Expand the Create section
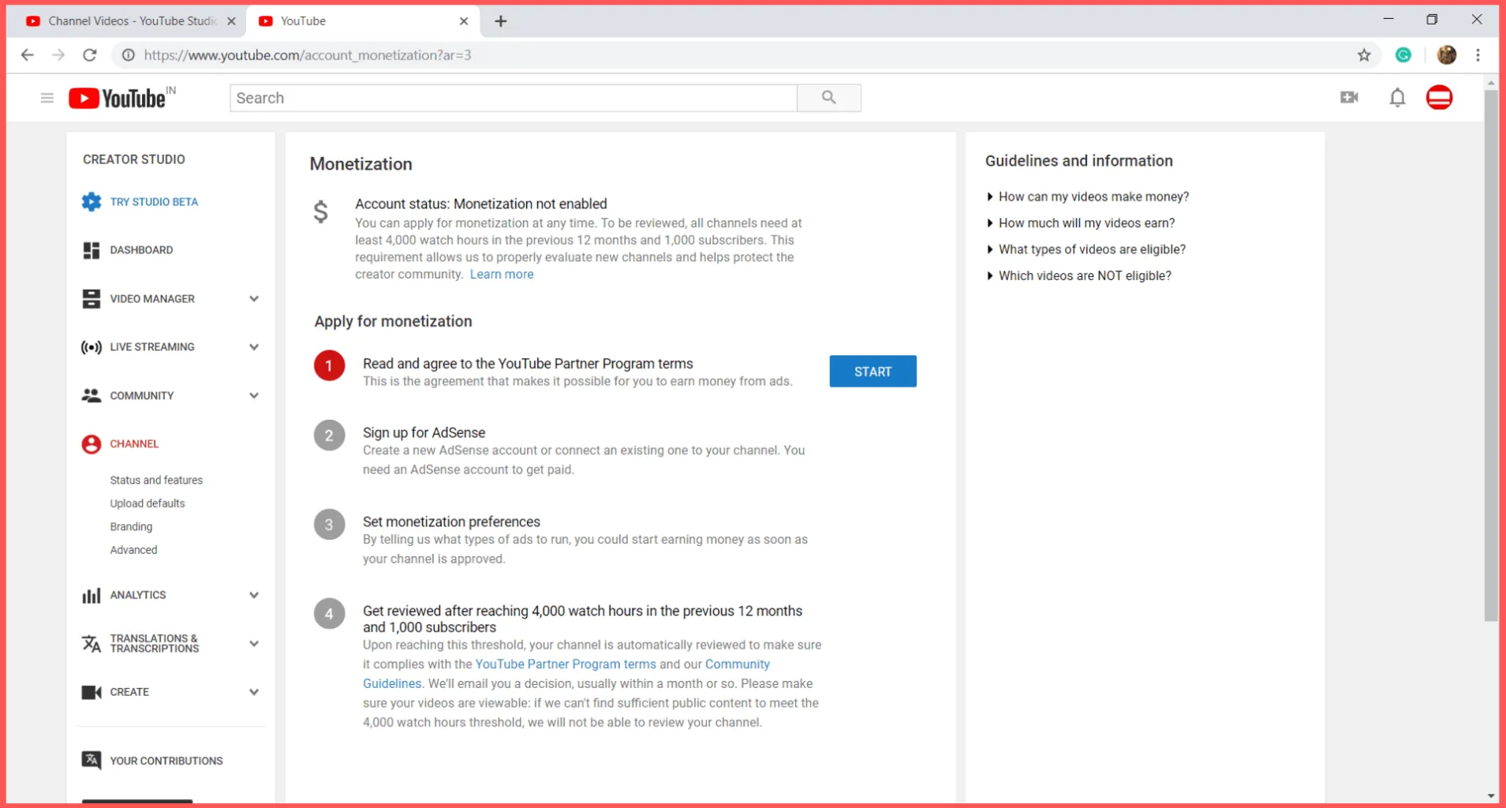This screenshot has height=808, width=1506. click(x=254, y=692)
